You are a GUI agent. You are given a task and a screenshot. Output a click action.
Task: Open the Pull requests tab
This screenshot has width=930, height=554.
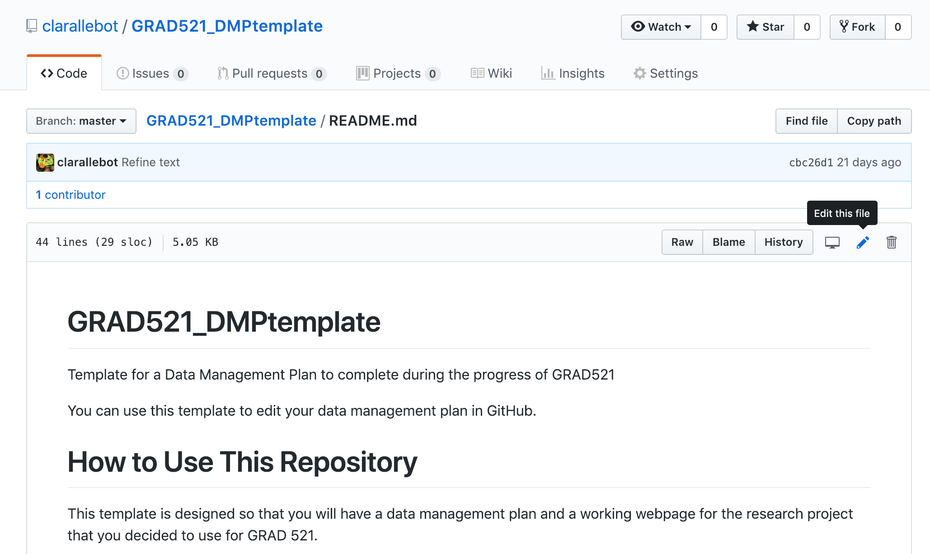point(272,74)
